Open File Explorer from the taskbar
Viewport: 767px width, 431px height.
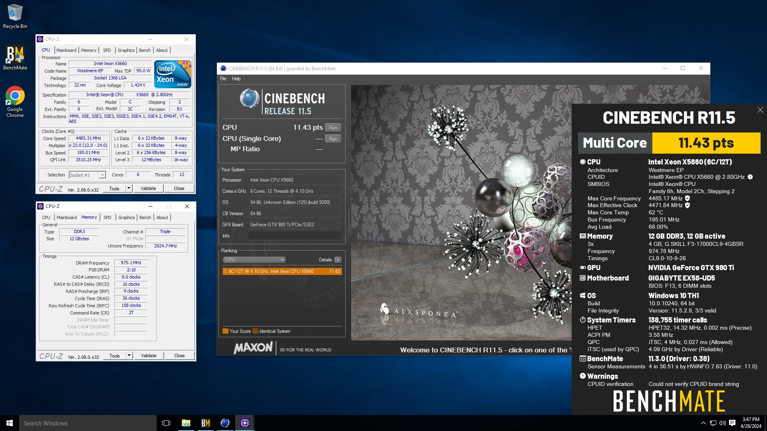186,423
